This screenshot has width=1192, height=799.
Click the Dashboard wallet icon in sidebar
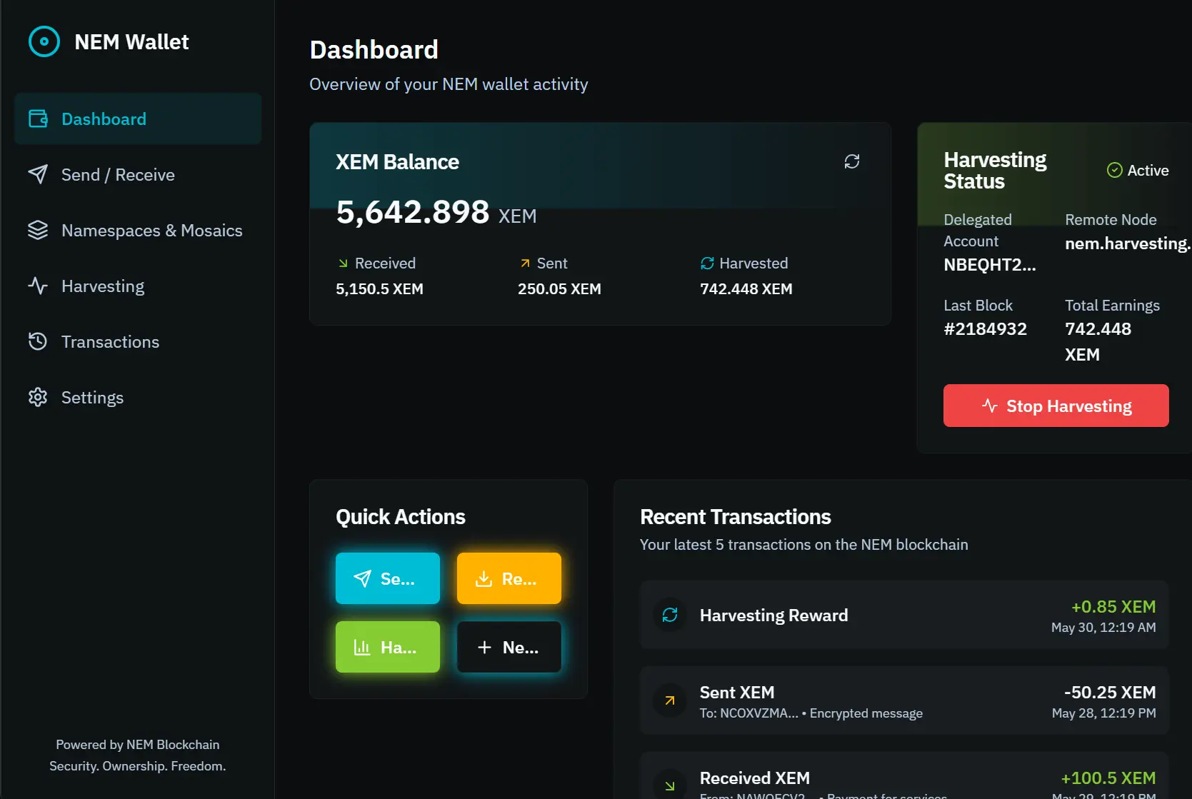click(x=38, y=119)
